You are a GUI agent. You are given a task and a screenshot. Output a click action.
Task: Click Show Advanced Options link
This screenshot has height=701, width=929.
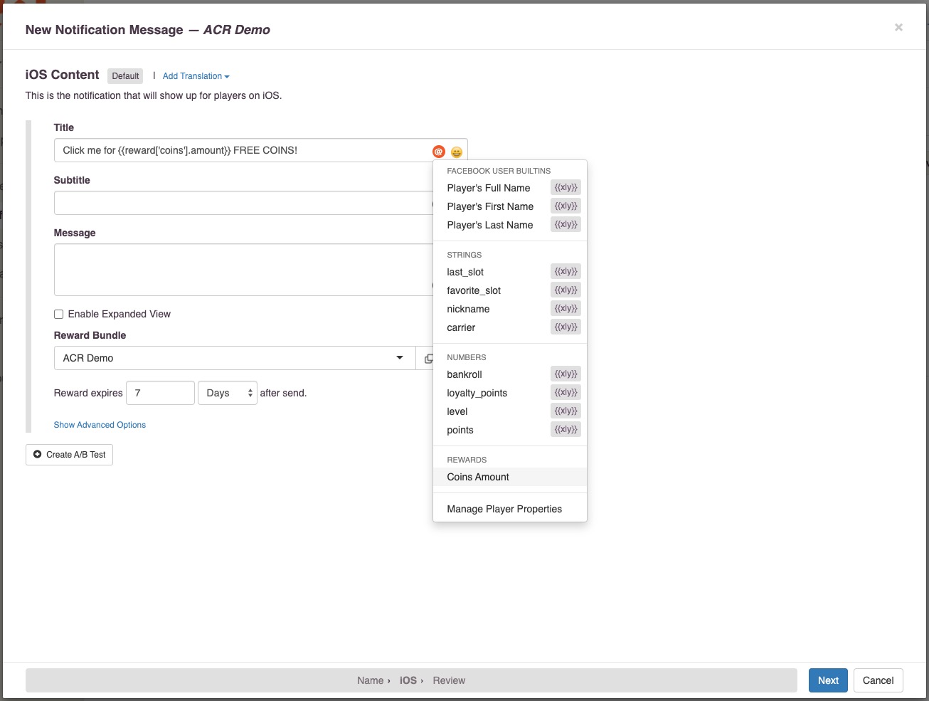click(100, 425)
